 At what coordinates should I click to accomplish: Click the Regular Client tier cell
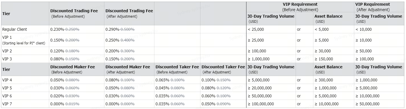coord(25,29)
